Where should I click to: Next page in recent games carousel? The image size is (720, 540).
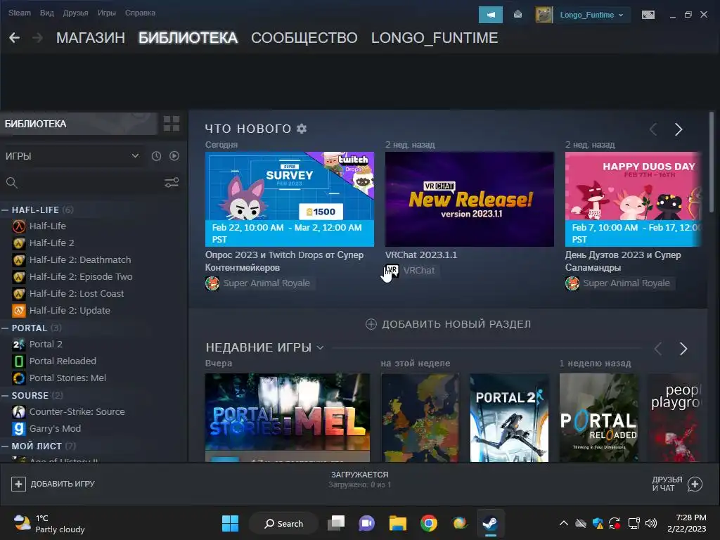(x=683, y=349)
